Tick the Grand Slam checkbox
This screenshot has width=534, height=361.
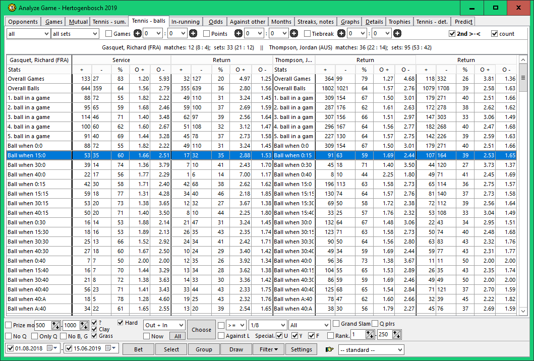tap(336, 324)
